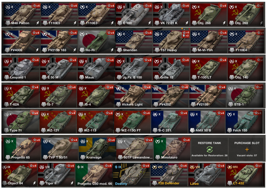The width and height of the screenshot is (267, 189).
Task: Click the orange plus Purchase Slot icon
Action: pyautogui.click(x=247, y=149)
